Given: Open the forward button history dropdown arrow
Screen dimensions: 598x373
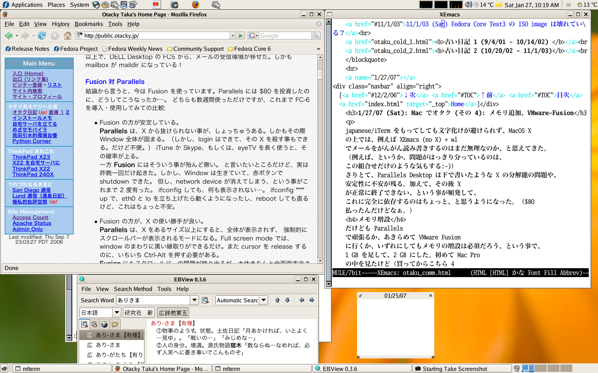Looking at the screenshot, I should 33,36.
